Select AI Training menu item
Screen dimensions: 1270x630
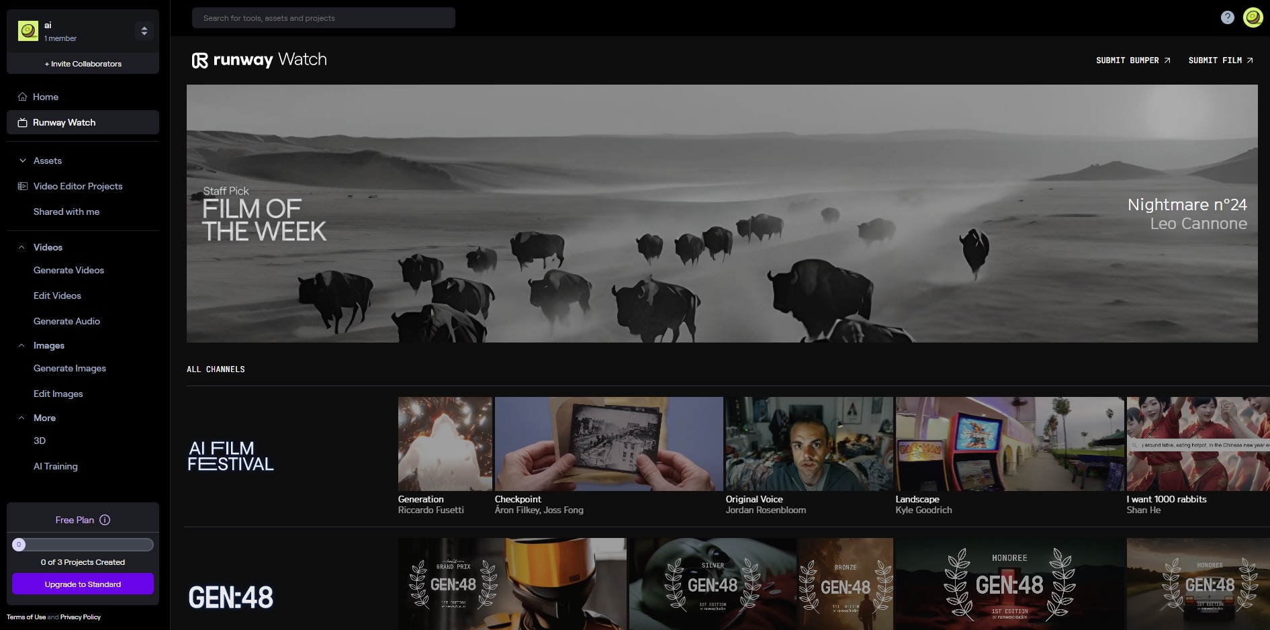(x=56, y=466)
